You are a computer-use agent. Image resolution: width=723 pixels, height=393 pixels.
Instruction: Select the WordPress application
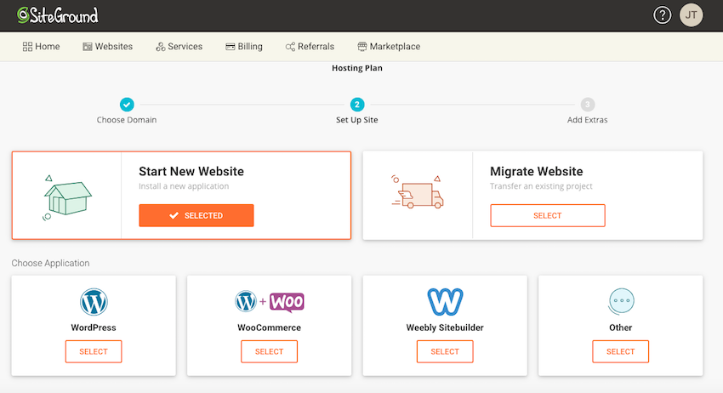click(x=94, y=351)
